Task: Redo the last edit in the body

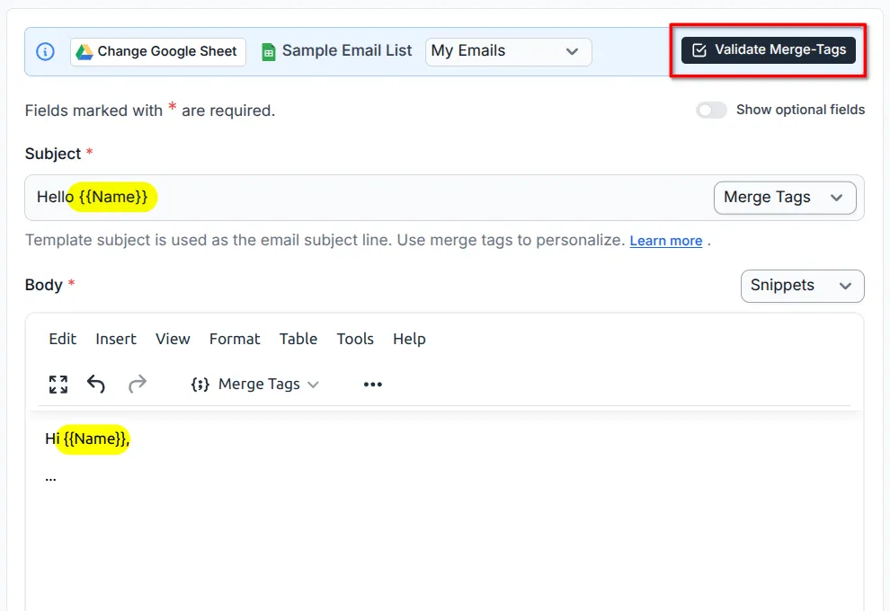Action: (x=137, y=384)
